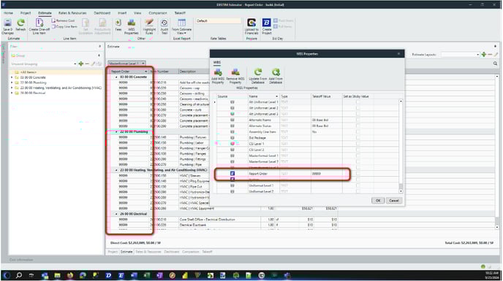Tick sticky value checkbox for Masterformat Level 1
The image size is (503, 281).
pos(358,155)
